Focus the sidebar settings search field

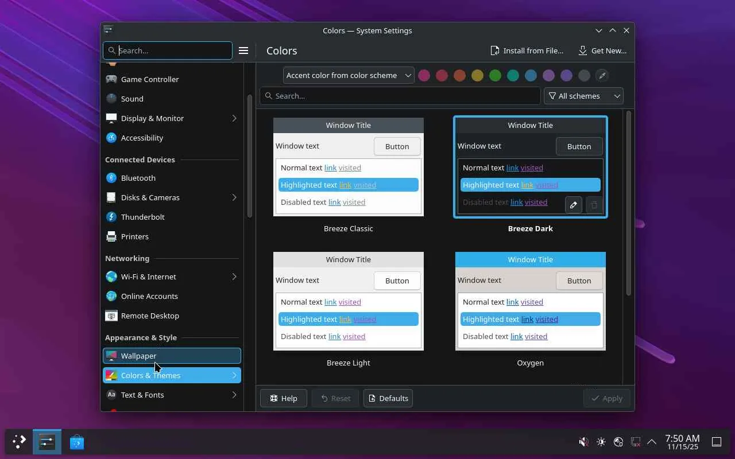tap(168, 50)
